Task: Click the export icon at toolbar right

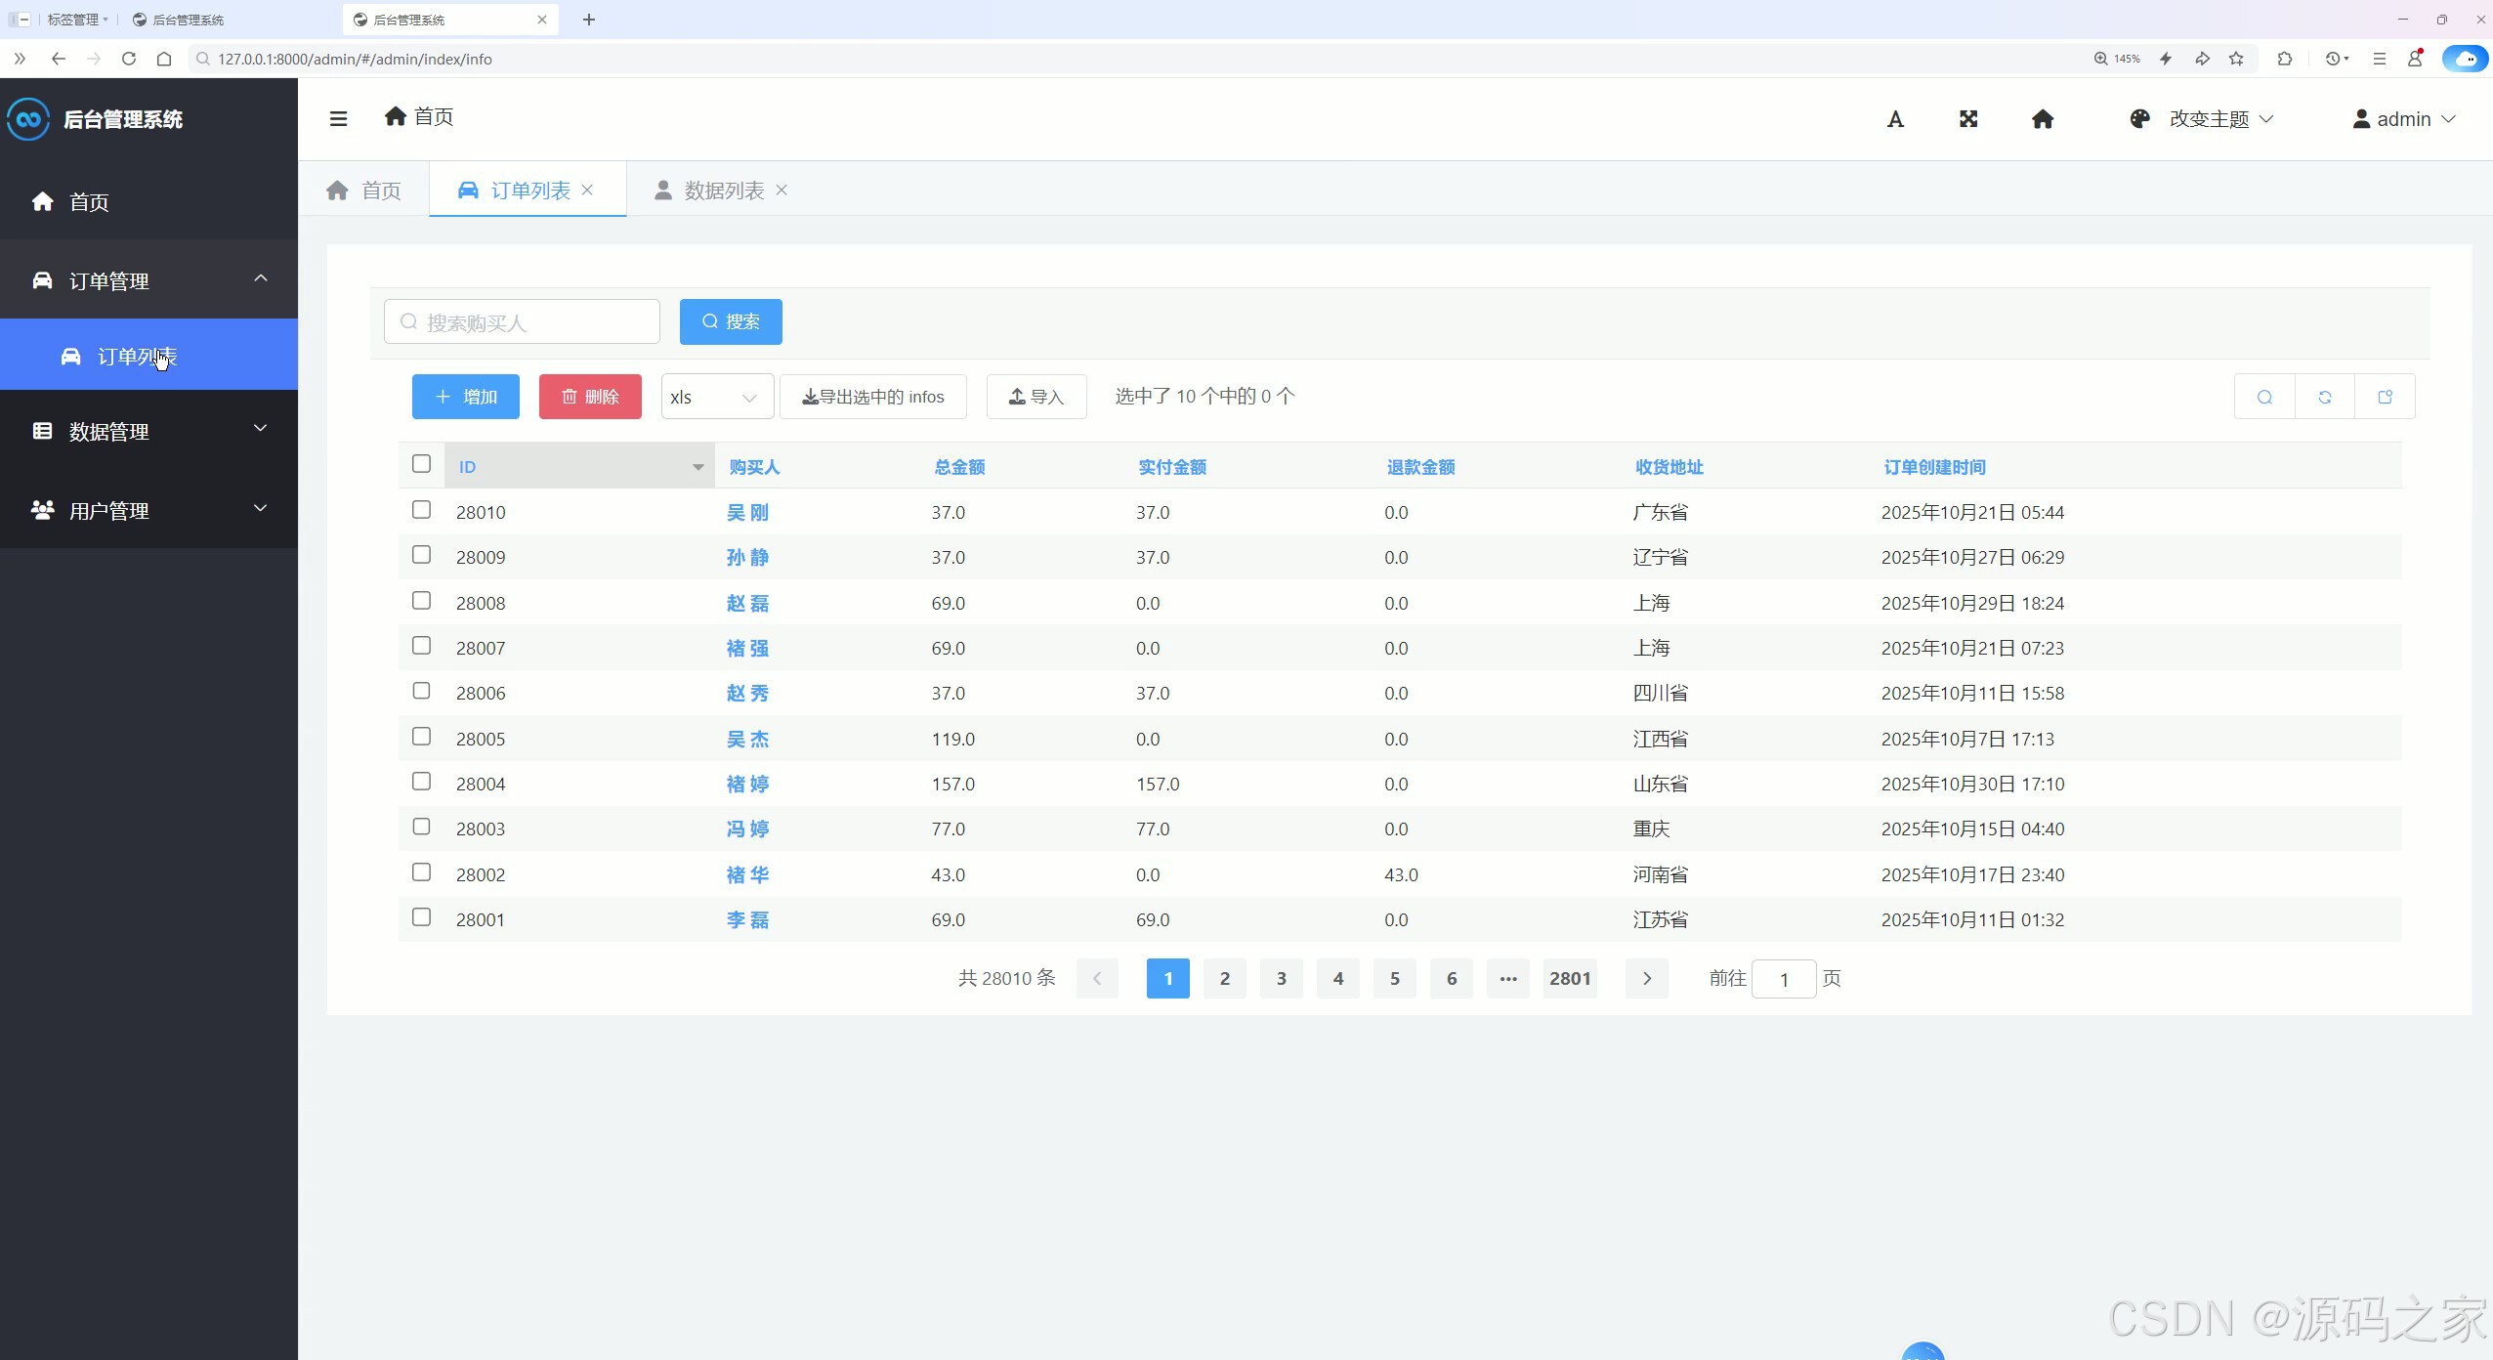Action: point(2385,397)
